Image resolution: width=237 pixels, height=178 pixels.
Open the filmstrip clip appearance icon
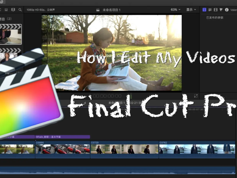click(x=13, y=10)
